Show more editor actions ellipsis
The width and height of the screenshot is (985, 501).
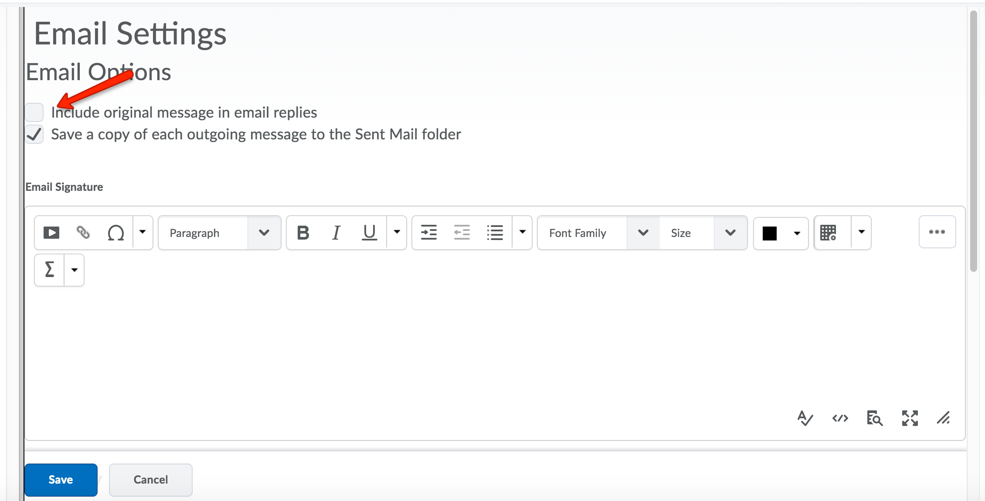click(937, 232)
